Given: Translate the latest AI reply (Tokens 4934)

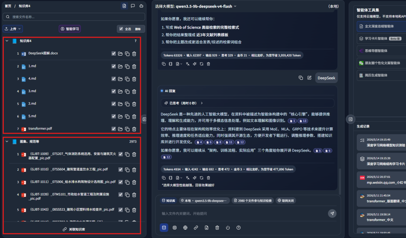Looking at the screenshot, I should 188,178.
